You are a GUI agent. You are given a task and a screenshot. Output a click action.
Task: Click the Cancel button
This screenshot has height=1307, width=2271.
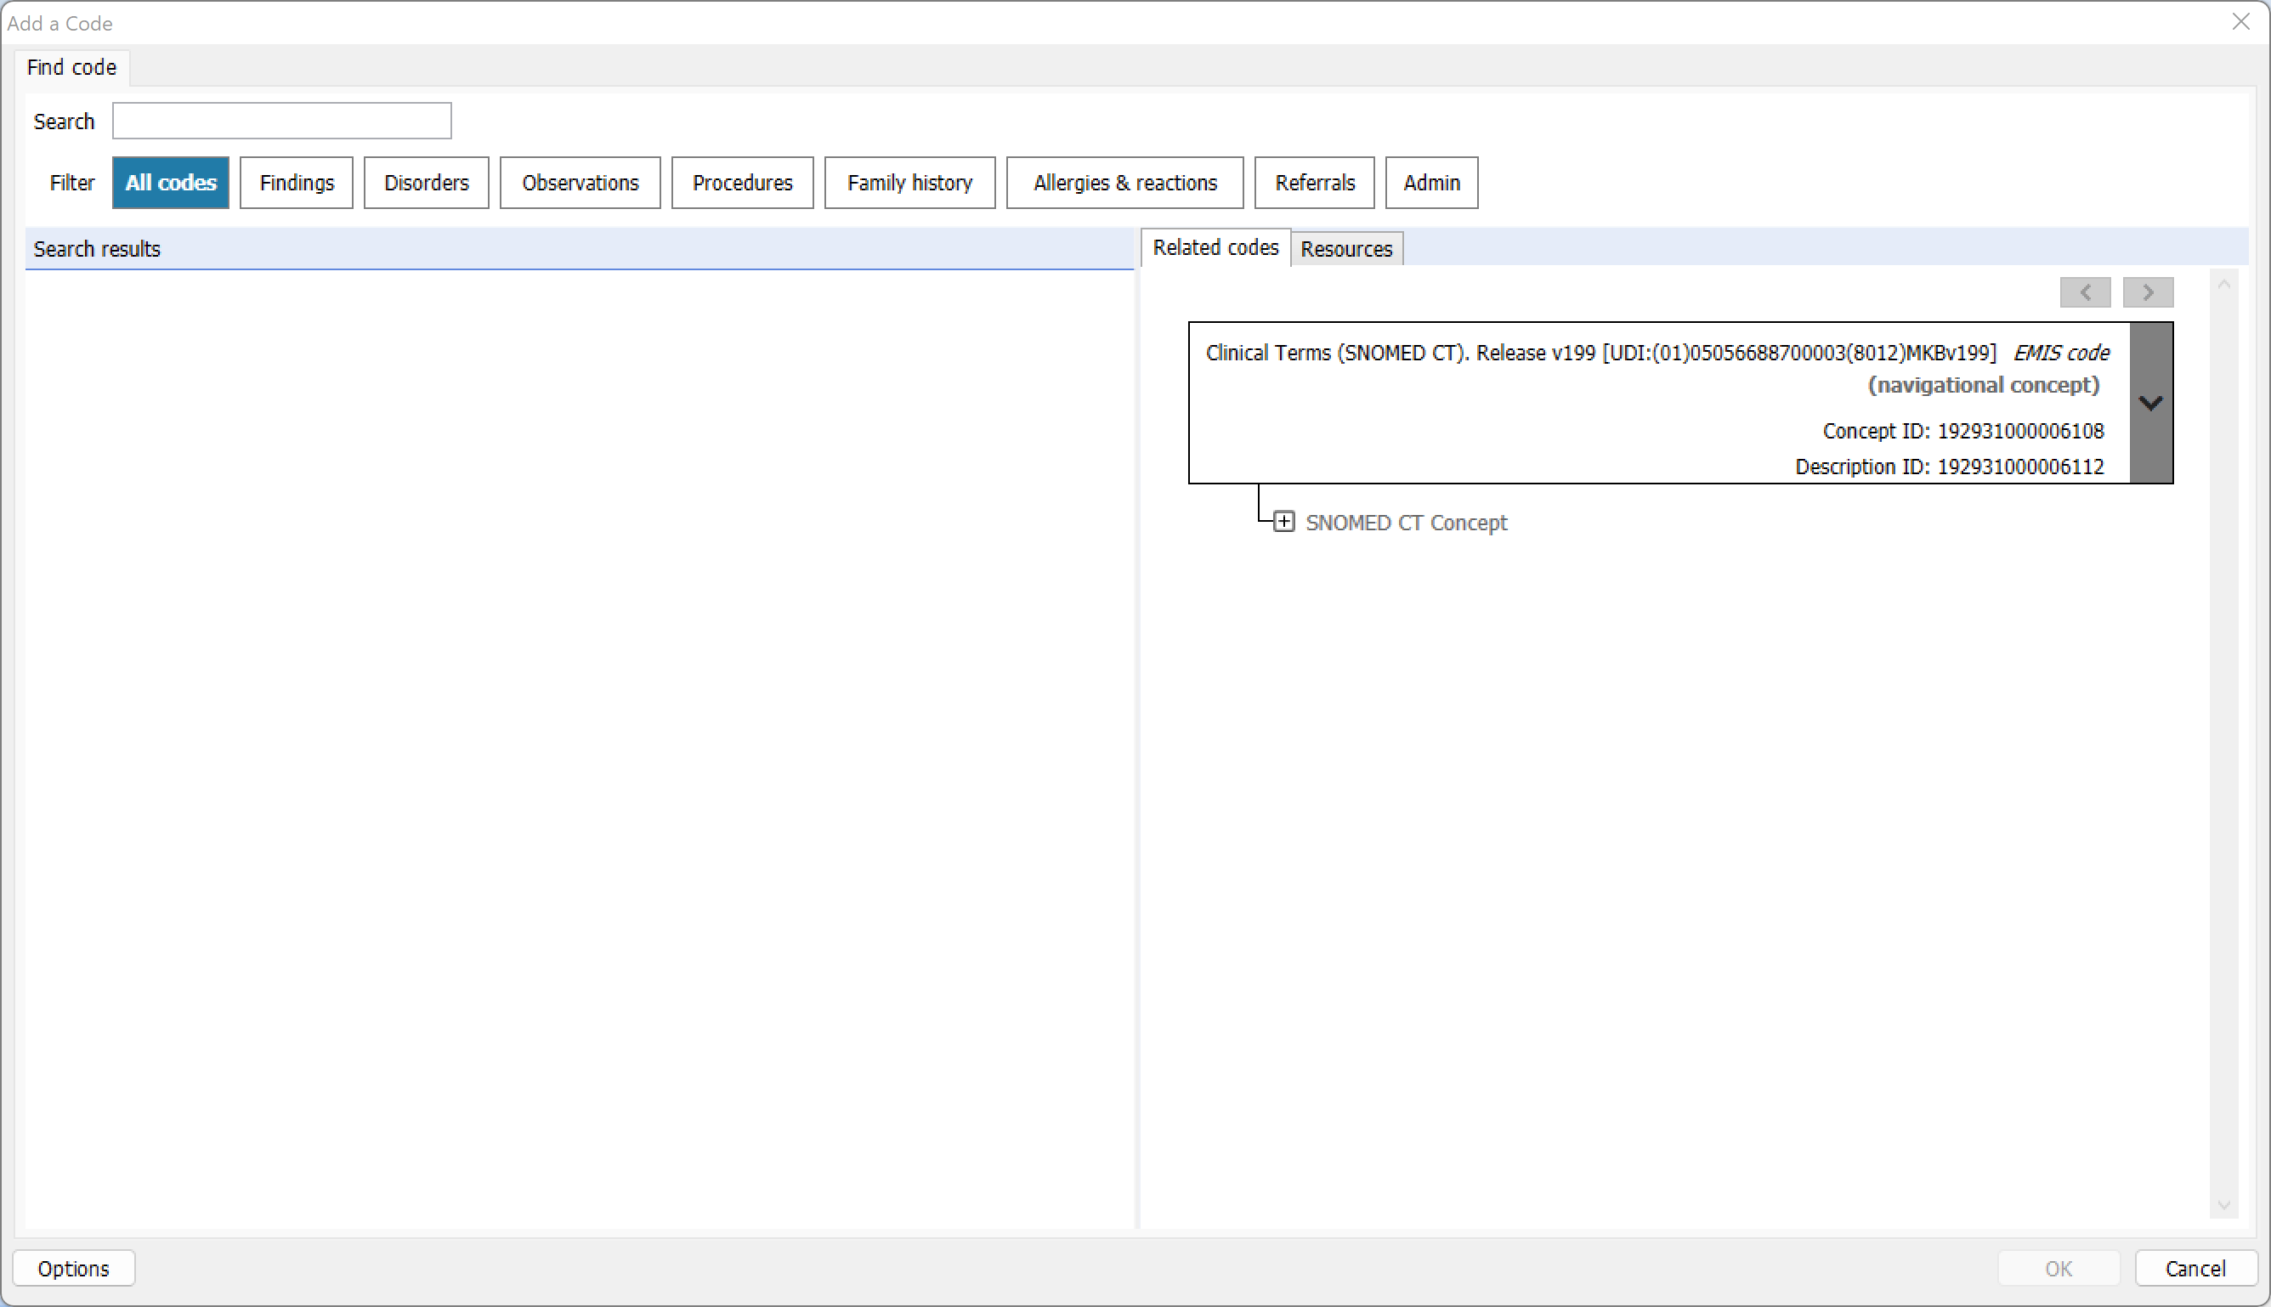point(2195,1268)
